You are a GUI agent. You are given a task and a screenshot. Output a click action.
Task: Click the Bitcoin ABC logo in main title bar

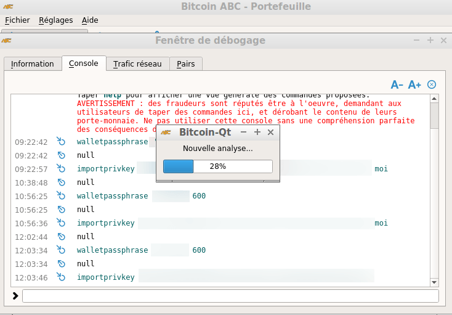(8, 6)
